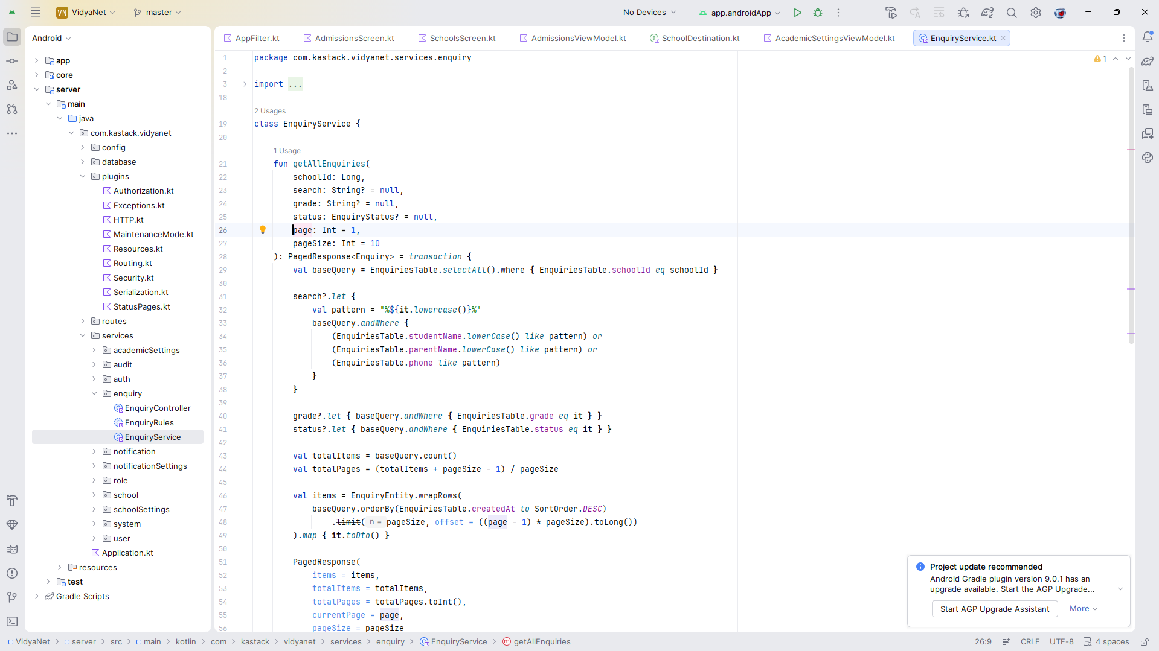Viewport: 1159px width, 651px height.
Task: Switch to the SchoolsScreen.kt tab
Action: 457,38
